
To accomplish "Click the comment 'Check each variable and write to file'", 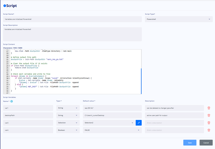I will (31, 74).
